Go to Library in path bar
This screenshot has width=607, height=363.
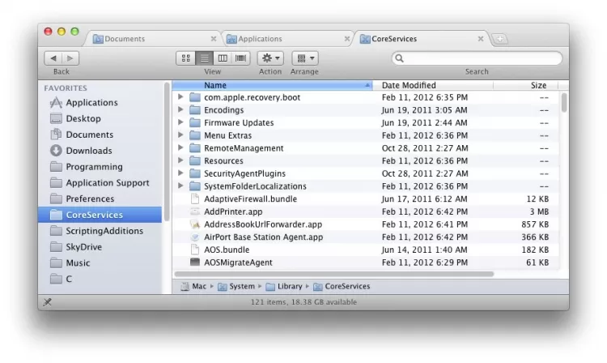[x=284, y=286]
